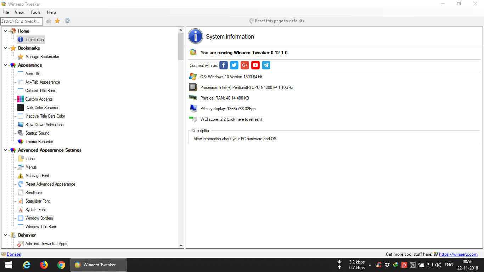Select Alt+Tab Appearance item
484x272 pixels.
43,82
